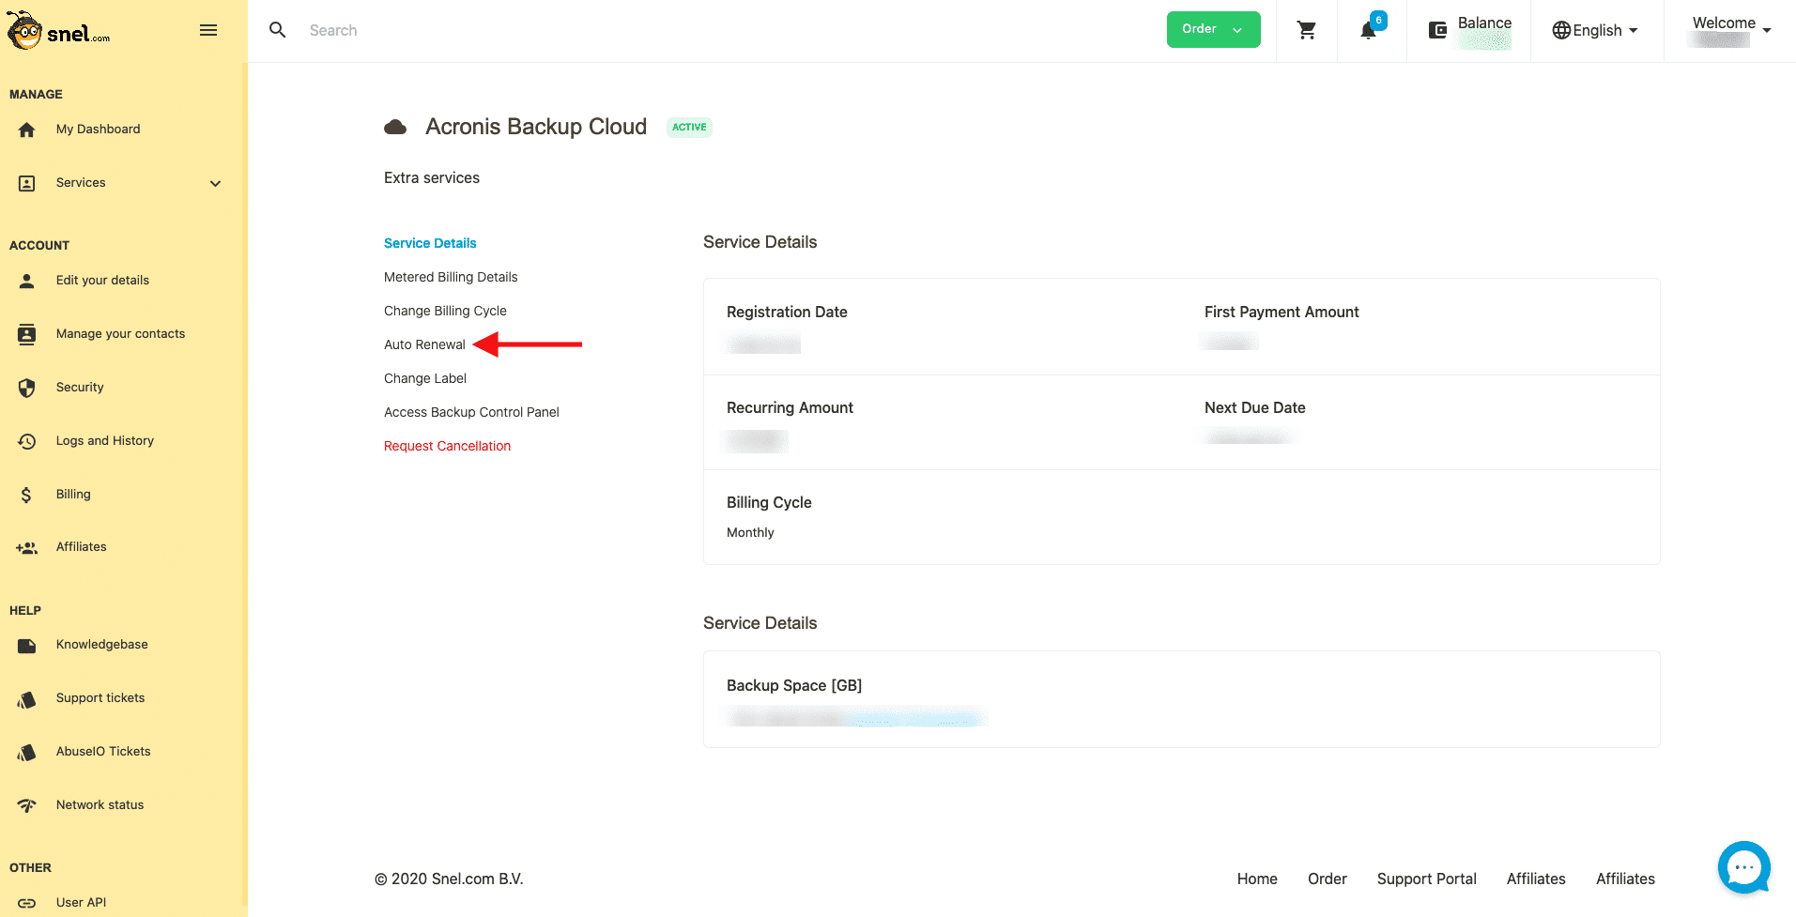This screenshot has height=917, width=1796.
Task: Click the Security shield icon
Action: [x=26, y=388]
